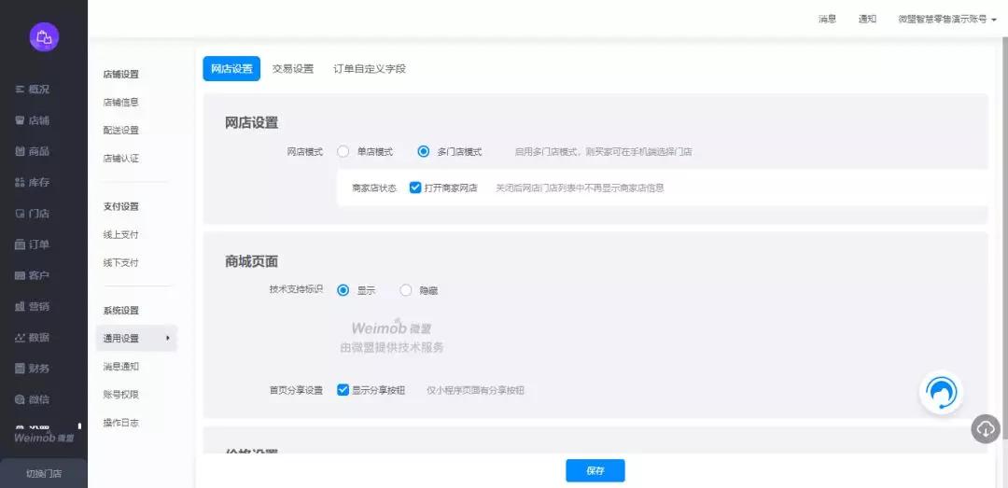1008x488 pixels.
Task: Click 支付设置 group heading
Action: [120, 206]
